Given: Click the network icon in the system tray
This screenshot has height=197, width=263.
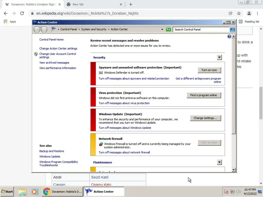Looking at the screenshot, I should (x=232, y=192).
